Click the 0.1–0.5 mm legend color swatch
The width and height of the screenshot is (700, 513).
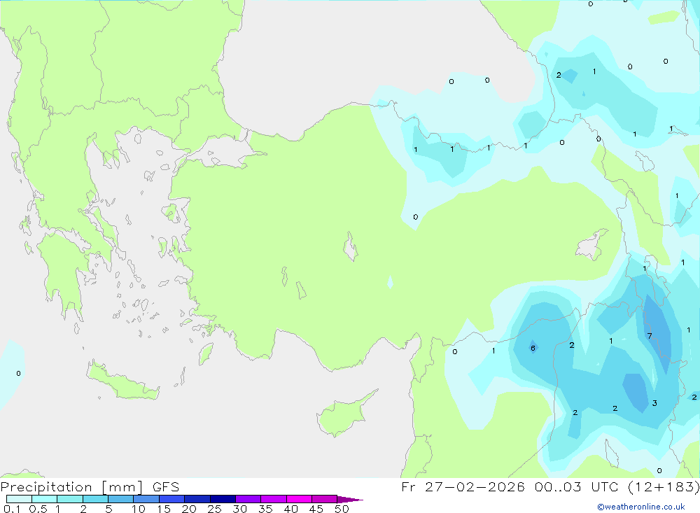point(19,499)
